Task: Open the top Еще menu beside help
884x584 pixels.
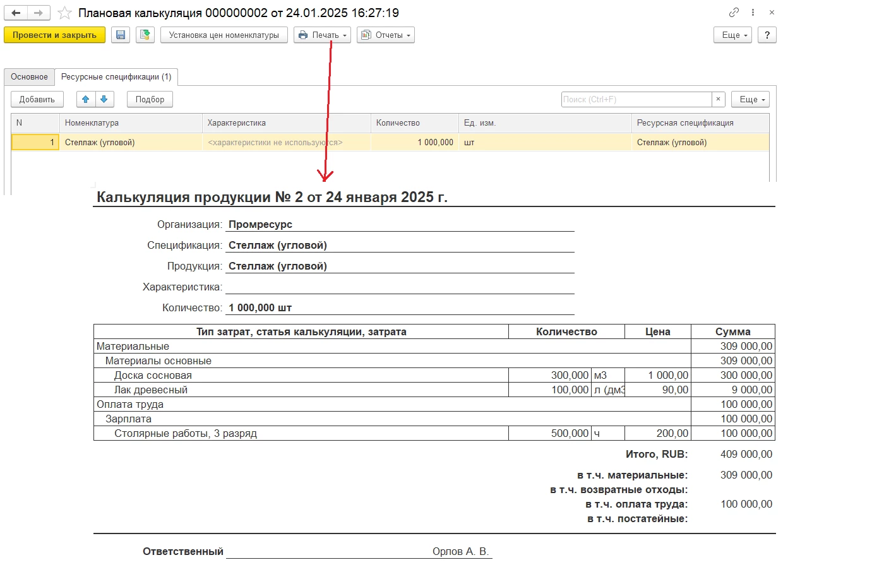Action: (x=732, y=35)
